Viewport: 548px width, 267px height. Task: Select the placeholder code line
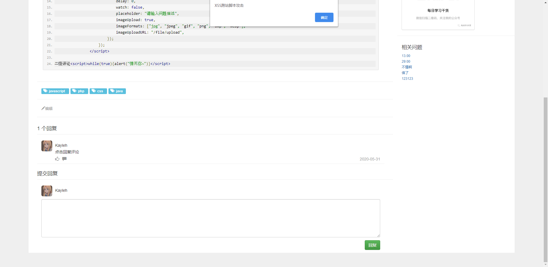pyautogui.click(x=215, y=14)
